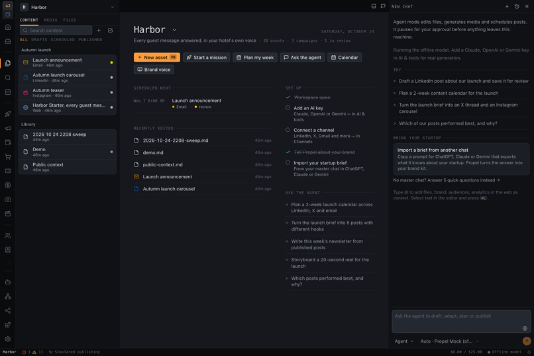Viewport: 534px width, 356px height.
Task: Click the 'Start a mission' button
Action: point(207,57)
